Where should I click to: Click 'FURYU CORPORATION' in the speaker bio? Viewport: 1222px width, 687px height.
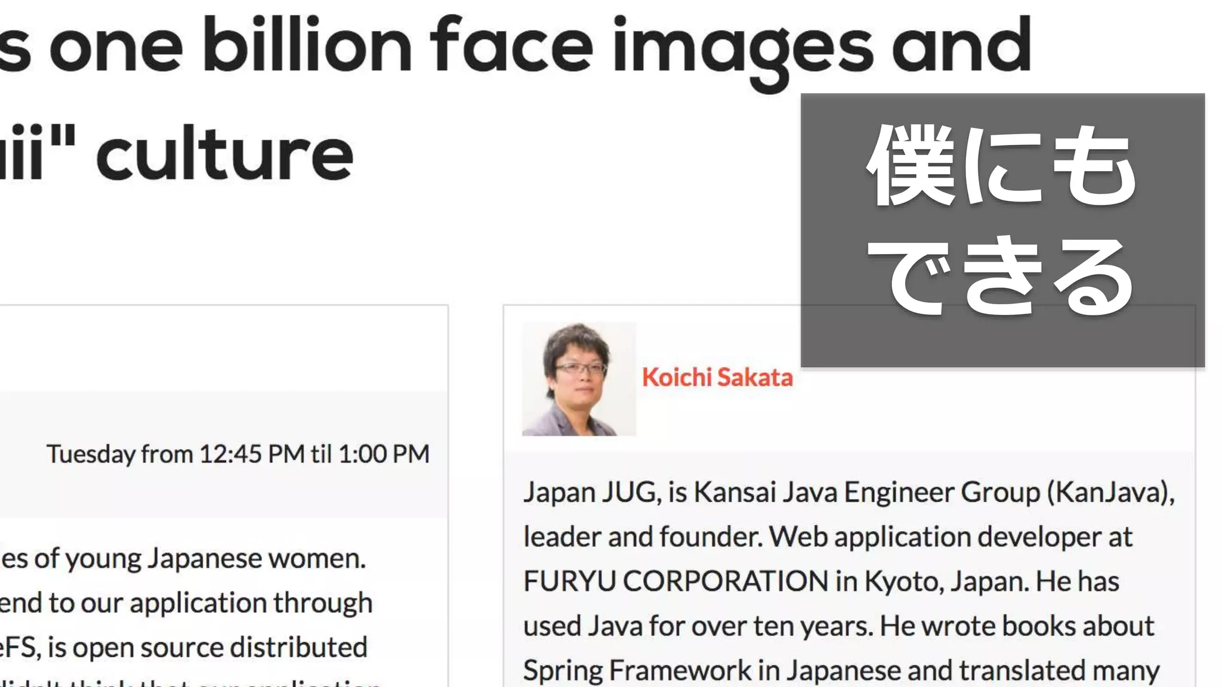(x=675, y=581)
